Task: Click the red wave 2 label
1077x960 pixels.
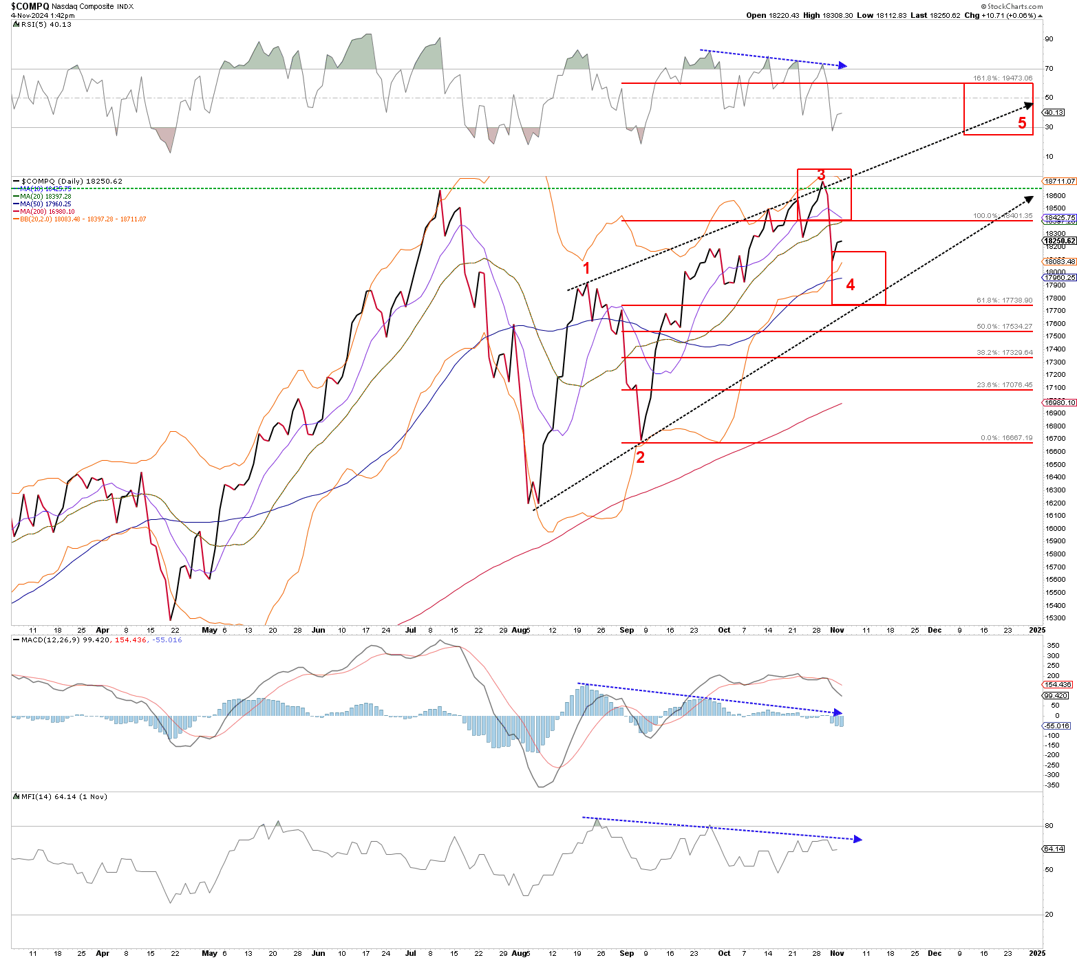Action: click(x=640, y=457)
